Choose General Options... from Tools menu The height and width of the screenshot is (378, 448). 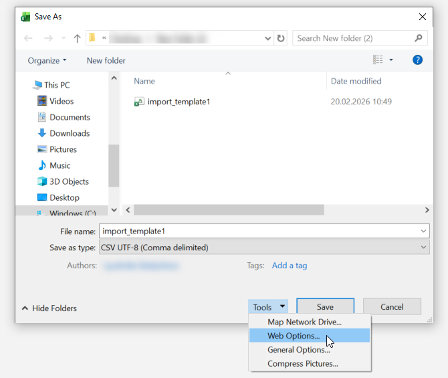click(x=310, y=350)
